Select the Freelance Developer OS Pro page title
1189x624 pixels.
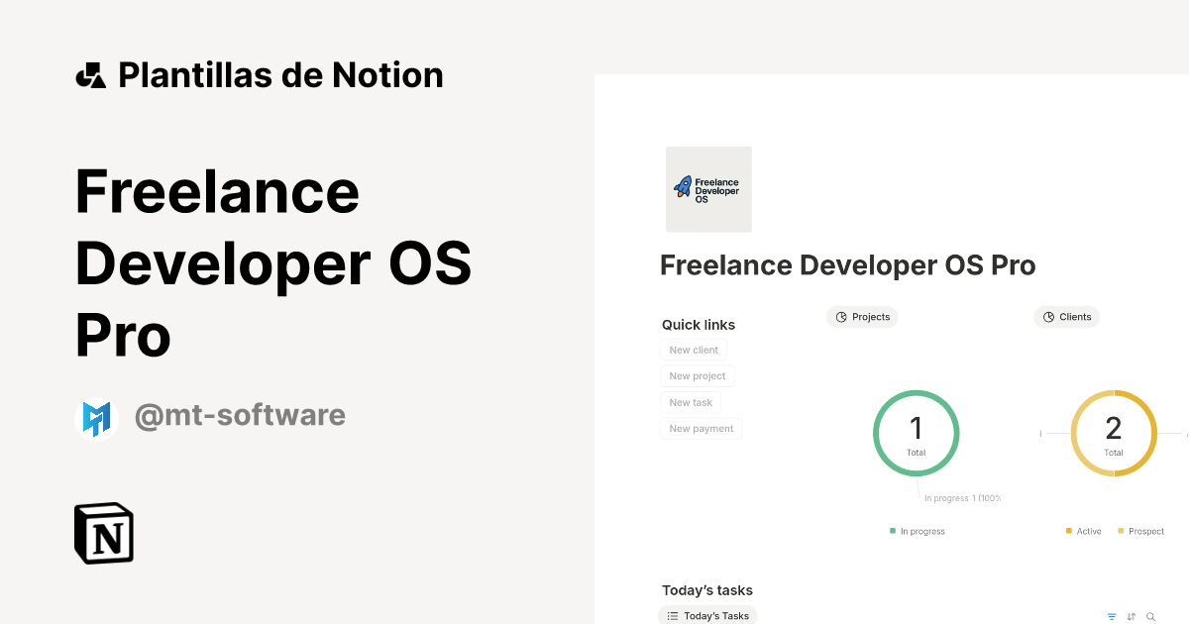(x=847, y=264)
